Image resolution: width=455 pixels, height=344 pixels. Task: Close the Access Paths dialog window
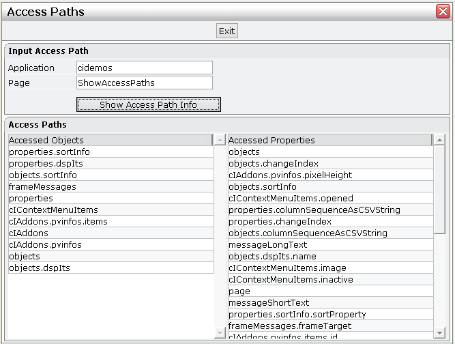pos(442,12)
